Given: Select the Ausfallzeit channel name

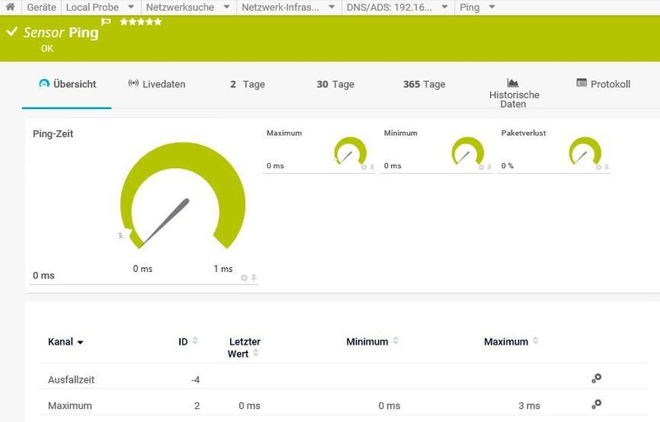Looking at the screenshot, I should pos(71,379).
